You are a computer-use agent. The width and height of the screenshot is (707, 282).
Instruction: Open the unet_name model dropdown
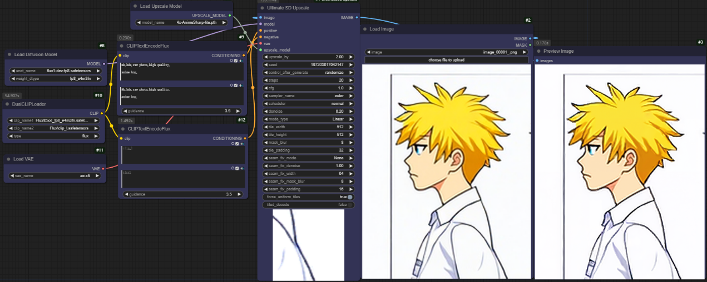coord(55,71)
